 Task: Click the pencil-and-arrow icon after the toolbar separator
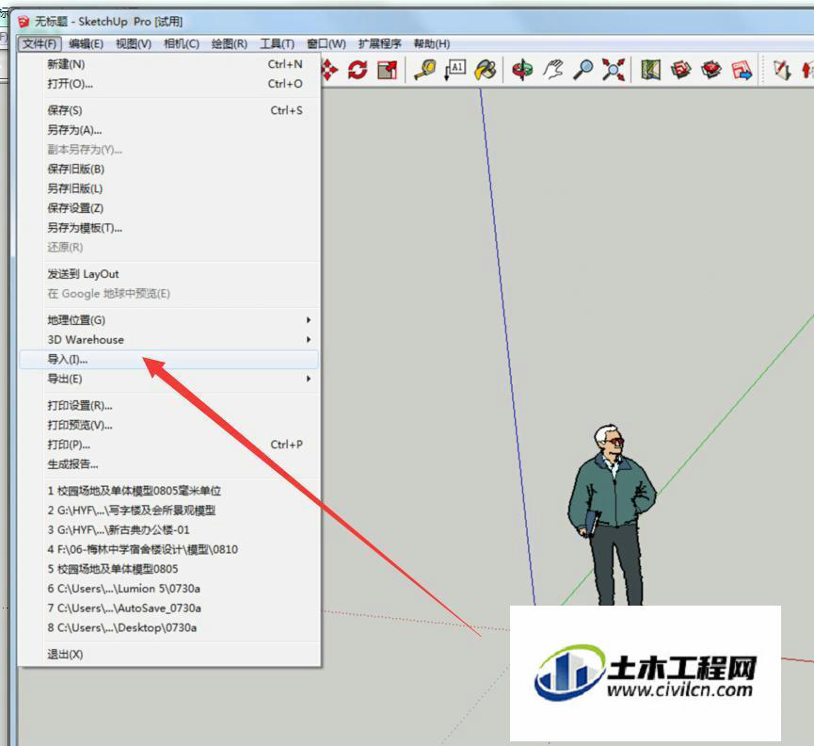point(781,70)
